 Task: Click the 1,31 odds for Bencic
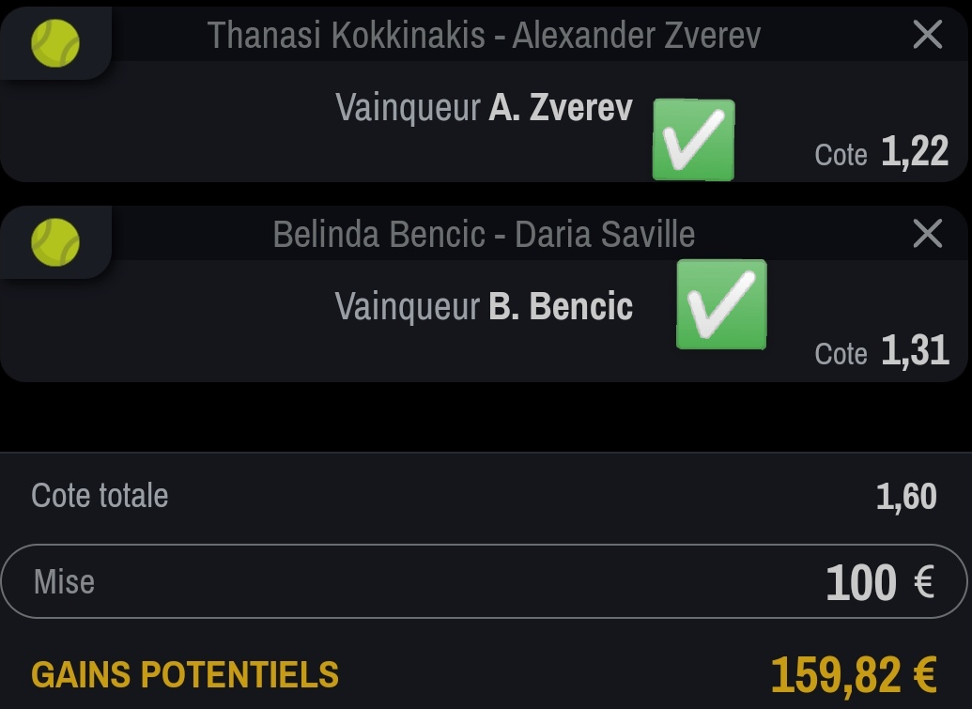(915, 350)
